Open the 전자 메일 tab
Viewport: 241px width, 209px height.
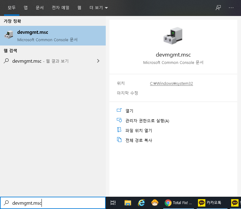(x=61, y=7)
